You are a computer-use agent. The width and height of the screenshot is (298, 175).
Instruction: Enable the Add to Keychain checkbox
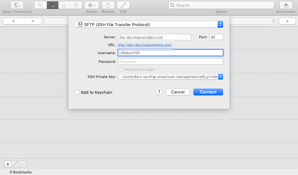[x=77, y=92]
